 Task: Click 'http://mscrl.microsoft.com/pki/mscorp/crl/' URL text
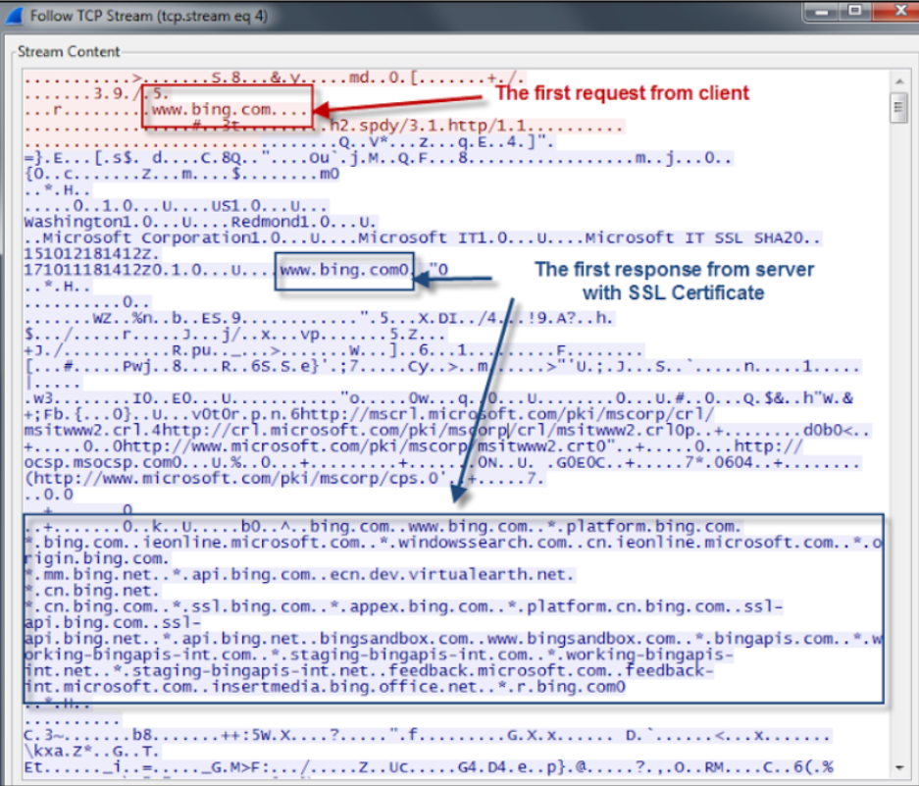point(508,414)
